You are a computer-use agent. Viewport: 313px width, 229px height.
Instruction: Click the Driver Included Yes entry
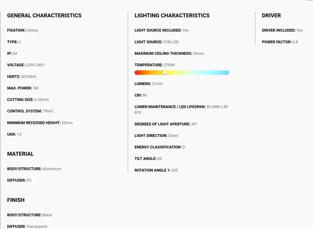282,30
